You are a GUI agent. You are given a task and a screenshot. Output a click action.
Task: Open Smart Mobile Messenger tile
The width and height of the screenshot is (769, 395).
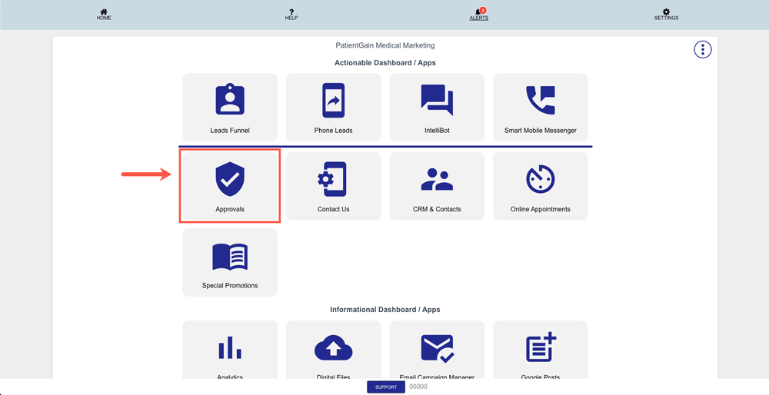[540, 107]
